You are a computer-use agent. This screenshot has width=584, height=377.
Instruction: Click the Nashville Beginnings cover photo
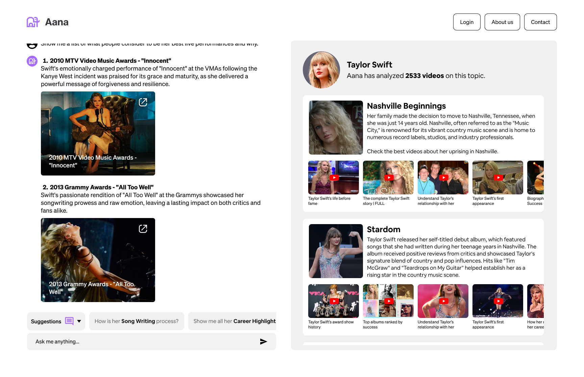click(x=336, y=128)
